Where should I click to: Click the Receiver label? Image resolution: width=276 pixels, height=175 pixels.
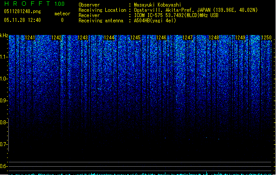(x=89, y=15)
